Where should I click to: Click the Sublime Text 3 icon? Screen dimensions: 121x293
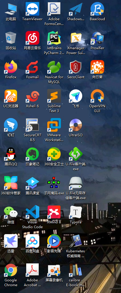(x=54, y=96)
